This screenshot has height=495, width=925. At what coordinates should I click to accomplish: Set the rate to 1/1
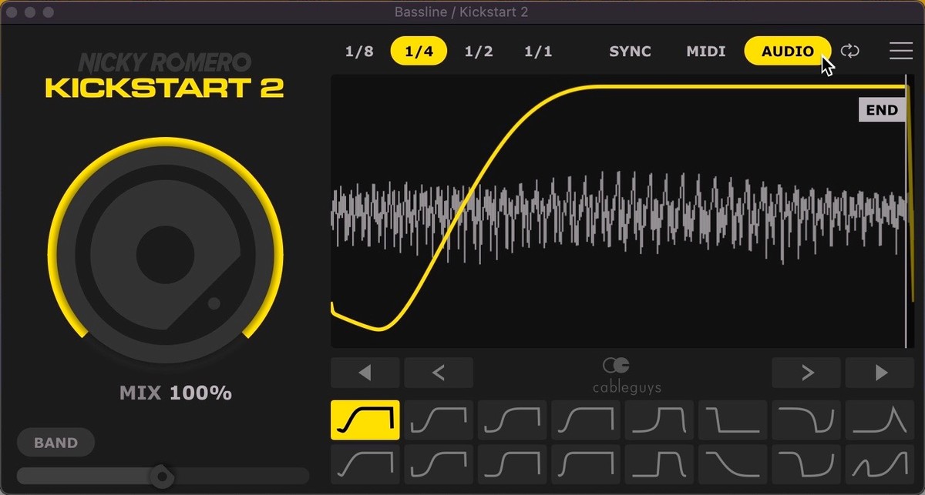[538, 52]
